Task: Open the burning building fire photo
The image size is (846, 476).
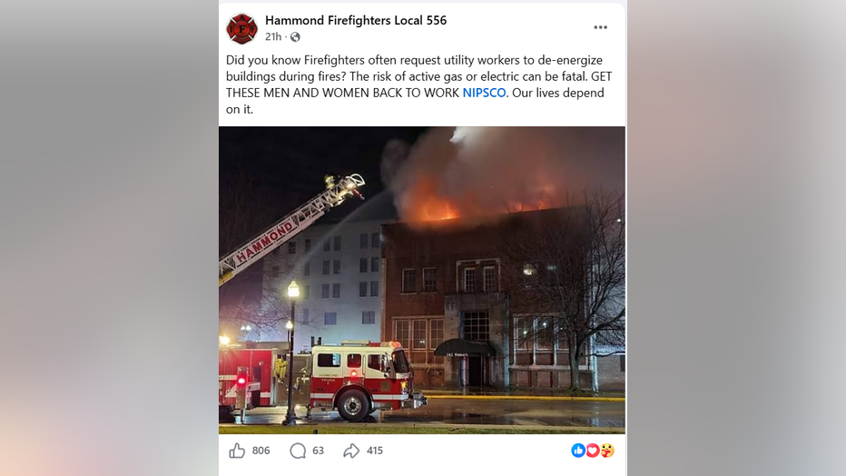Action: point(422,280)
